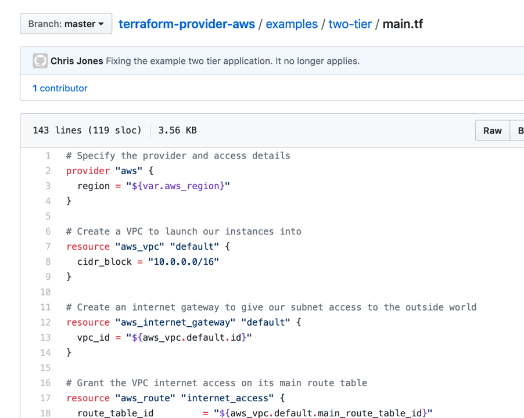Select line number 3
The width and height of the screenshot is (524, 418).
(x=48, y=186)
